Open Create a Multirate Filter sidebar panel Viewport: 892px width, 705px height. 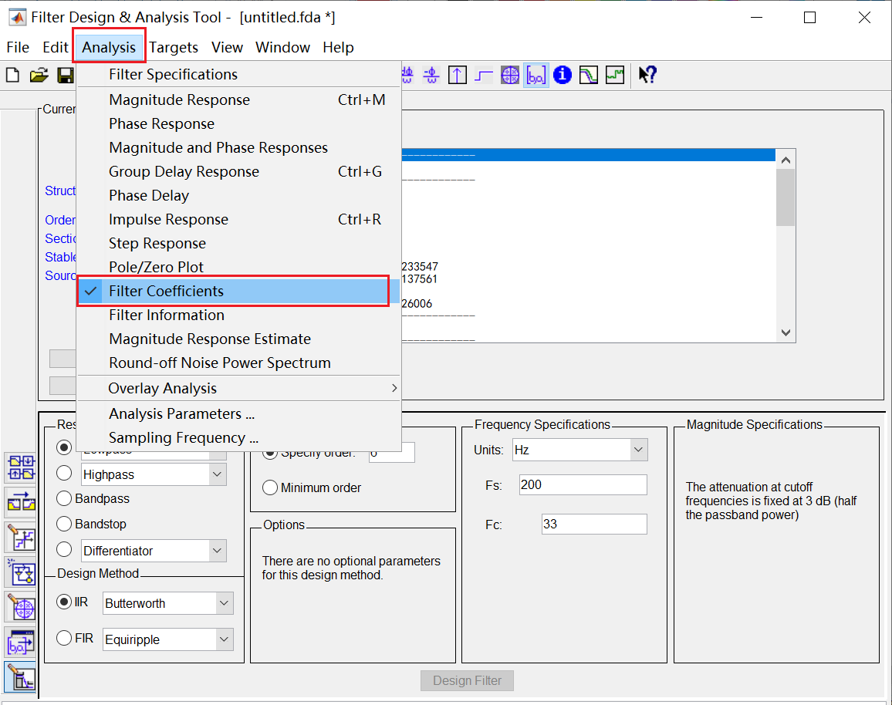[x=22, y=467]
